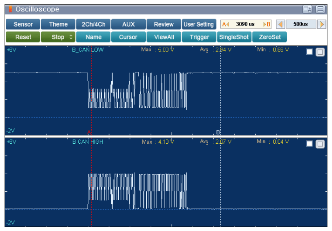
Task: Click the maximize square on B_CAN LOW channel
Action: tap(320, 52)
